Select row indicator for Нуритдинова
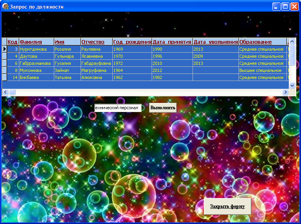Viewport: 301px width, 224px height. (x=5, y=49)
